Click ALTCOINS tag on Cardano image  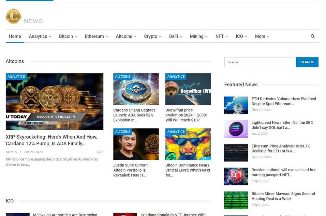point(123,76)
